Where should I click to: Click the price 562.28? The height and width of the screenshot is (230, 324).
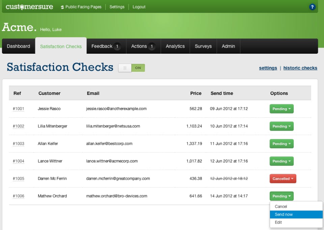click(196, 109)
